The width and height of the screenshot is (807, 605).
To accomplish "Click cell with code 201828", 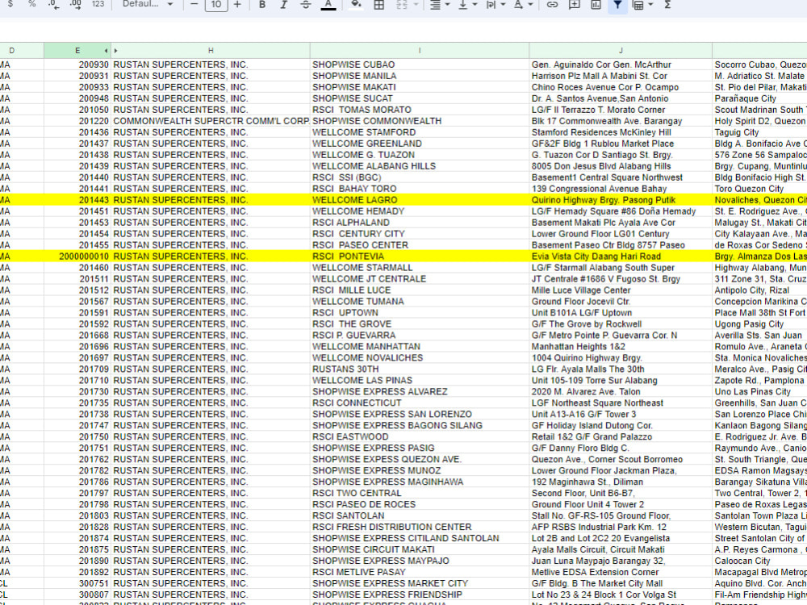I will click(77, 527).
